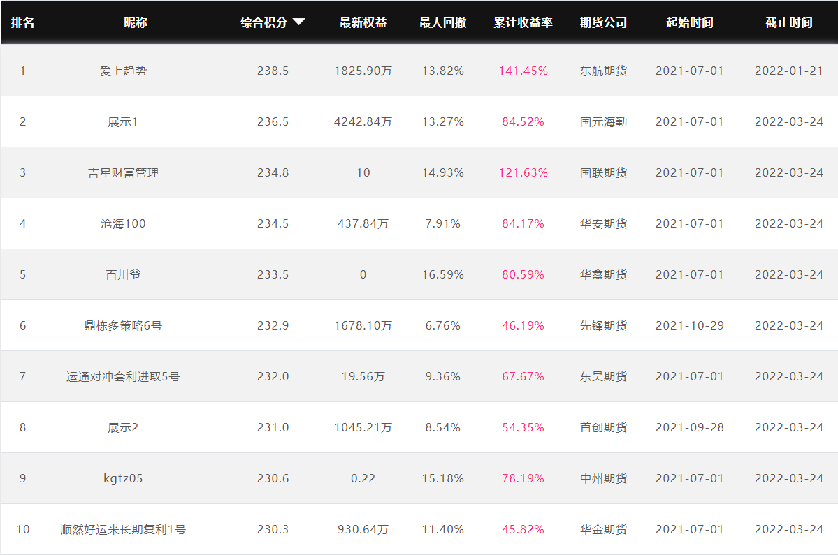This screenshot has height=555, width=838.
Task: Open the nickname 爱上趋势
Action: point(123,71)
